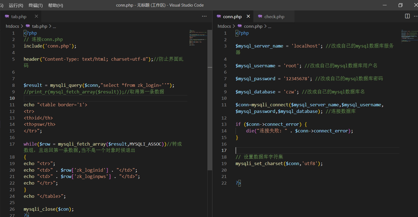
Task: Open More Actions menu in right editor group
Action: click(x=416, y=16)
